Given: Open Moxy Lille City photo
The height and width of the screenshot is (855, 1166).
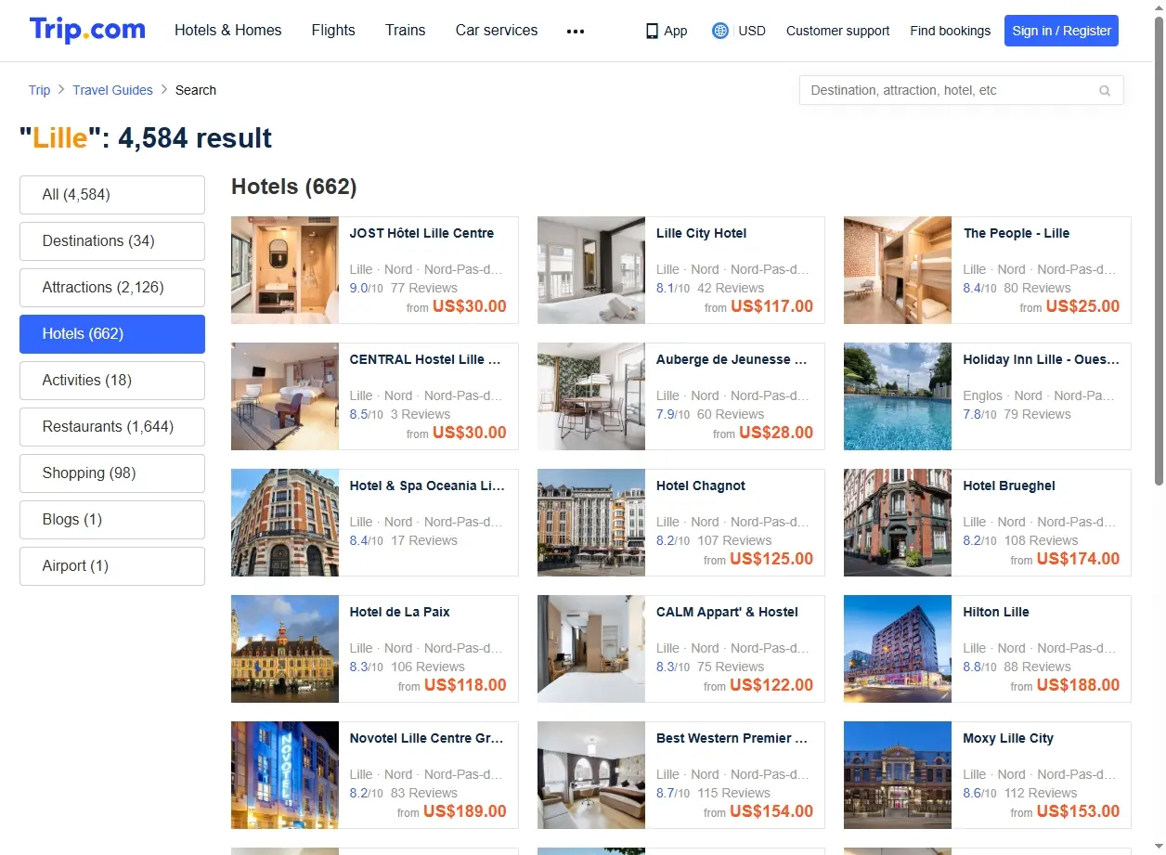Looking at the screenshot, I should [x=898, y=775].
